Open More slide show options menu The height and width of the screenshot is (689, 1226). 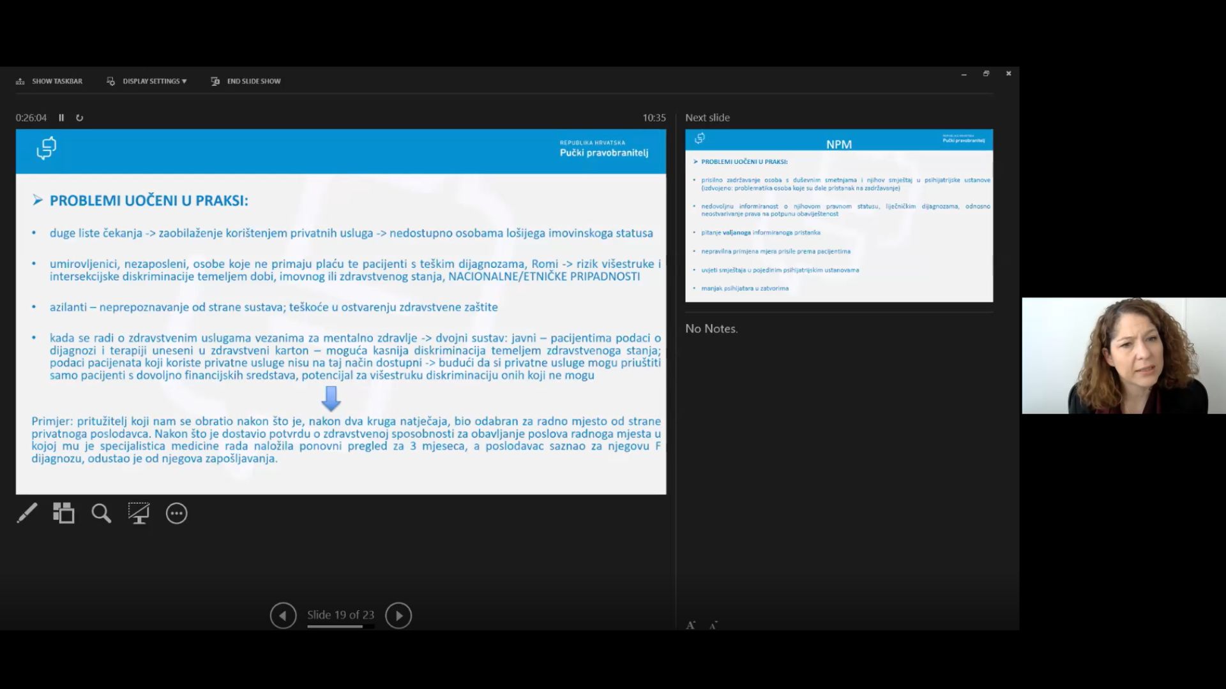(176, 513)
